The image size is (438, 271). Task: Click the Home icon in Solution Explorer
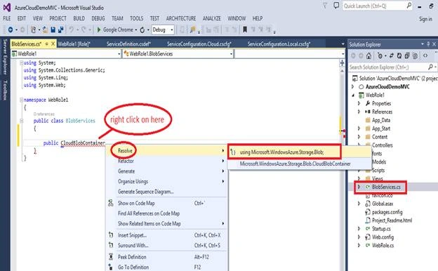click(369, 56)
